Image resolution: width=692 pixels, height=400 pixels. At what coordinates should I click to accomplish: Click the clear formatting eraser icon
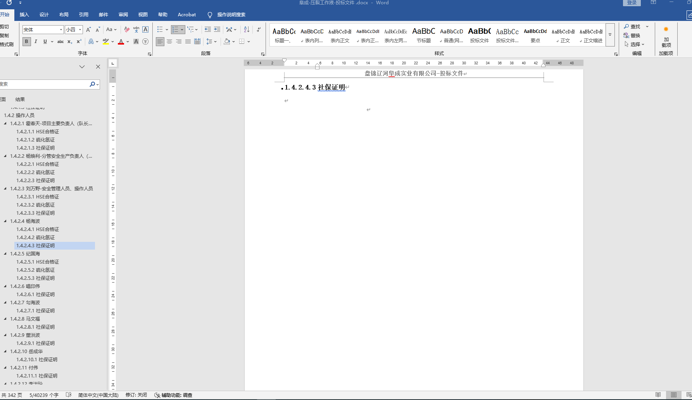(x=127, y=29)
